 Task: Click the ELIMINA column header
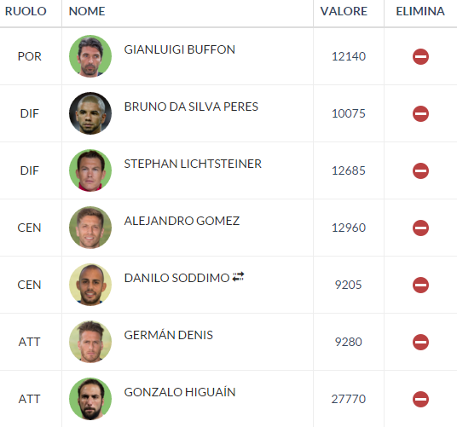(x=420, y=11)
